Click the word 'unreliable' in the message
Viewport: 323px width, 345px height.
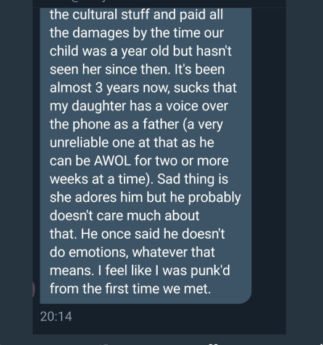coord(79,143)
